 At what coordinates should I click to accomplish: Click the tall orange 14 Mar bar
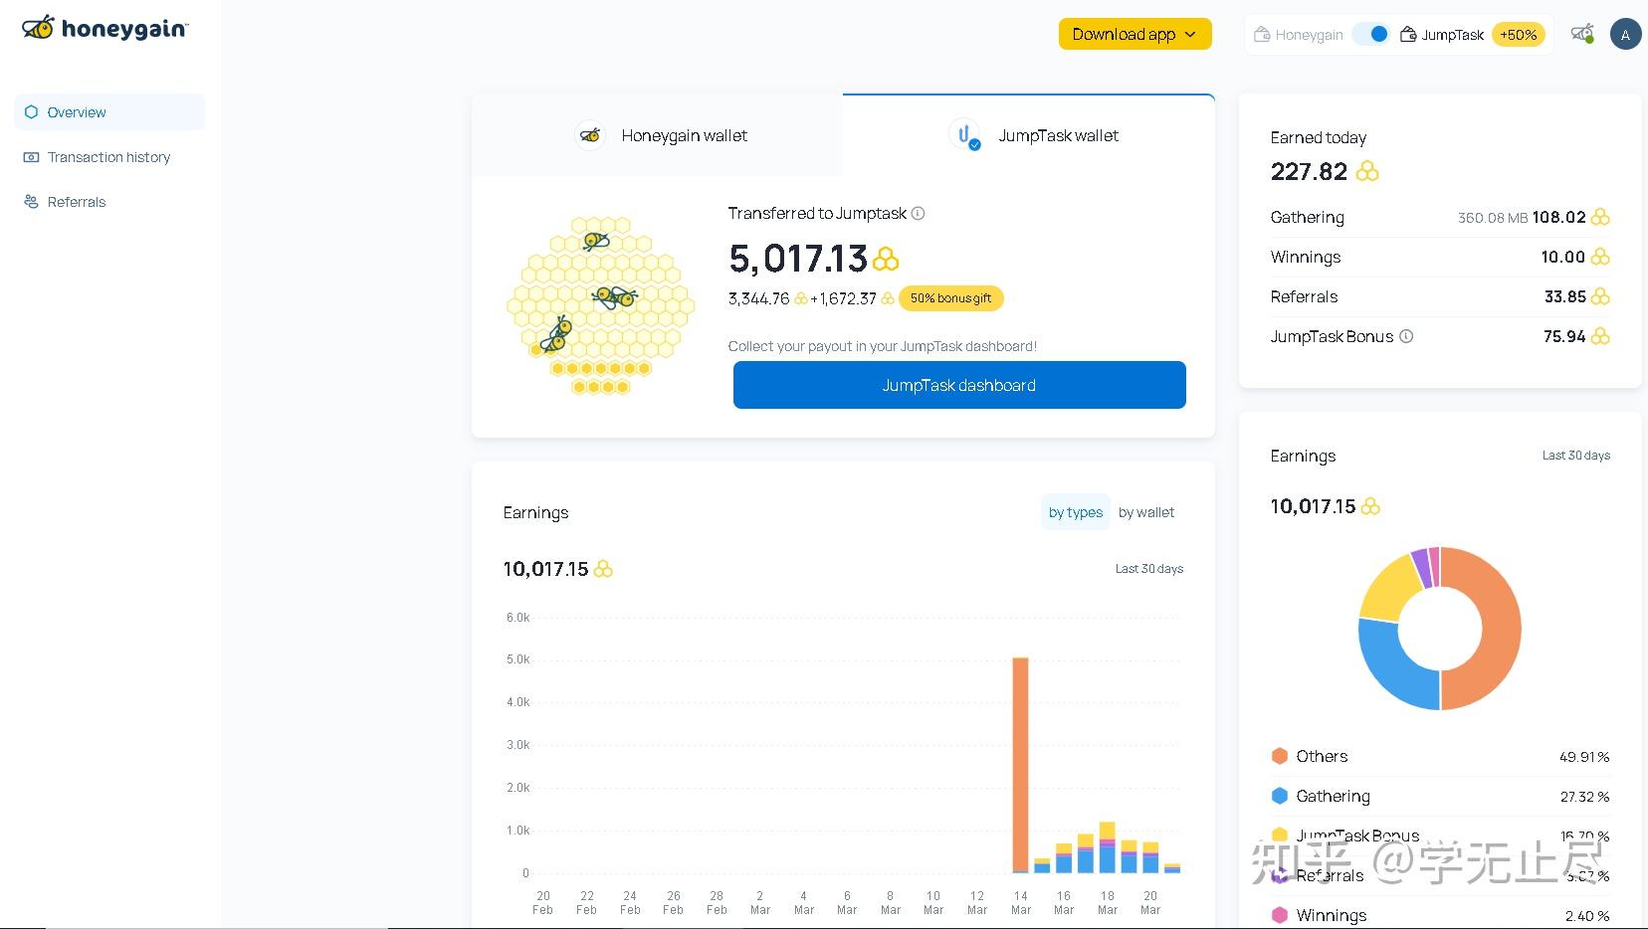[x=1020, y=764]
